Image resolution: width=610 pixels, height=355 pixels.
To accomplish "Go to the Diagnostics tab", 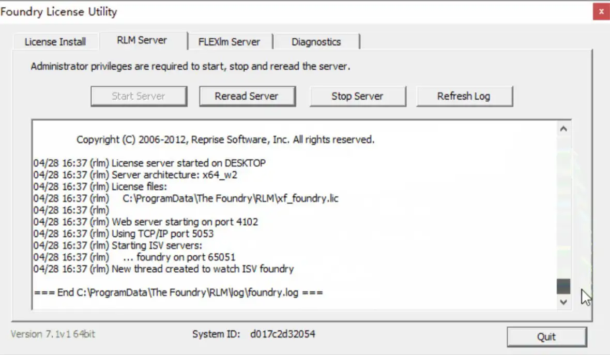I will (x=316, y=42).
